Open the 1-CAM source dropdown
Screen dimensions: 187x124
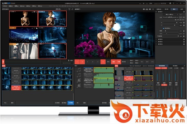pos(15,12)
